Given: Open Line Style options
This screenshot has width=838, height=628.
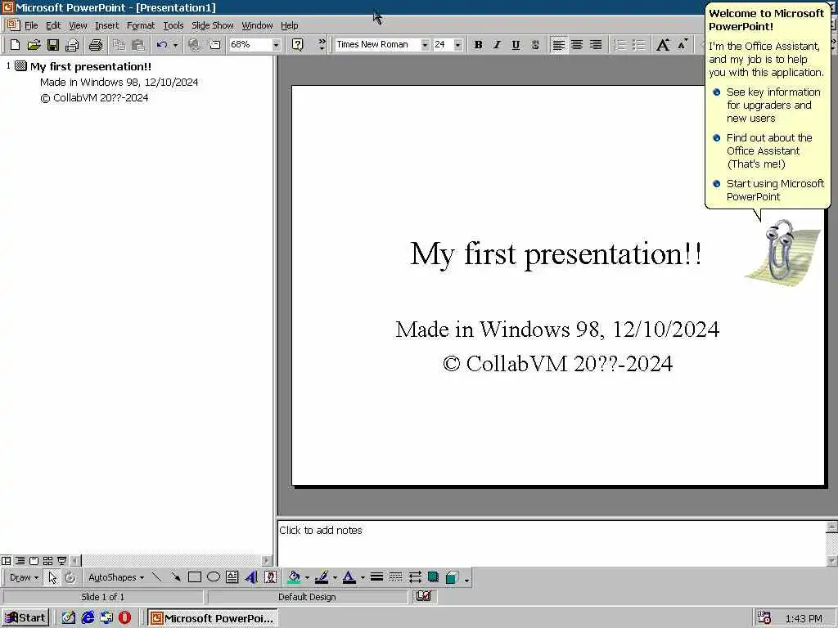Looking at the screenshot, I should point(376,576).
